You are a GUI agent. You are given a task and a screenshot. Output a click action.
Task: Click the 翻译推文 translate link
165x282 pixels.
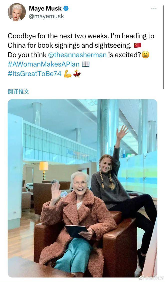point(18,92)
